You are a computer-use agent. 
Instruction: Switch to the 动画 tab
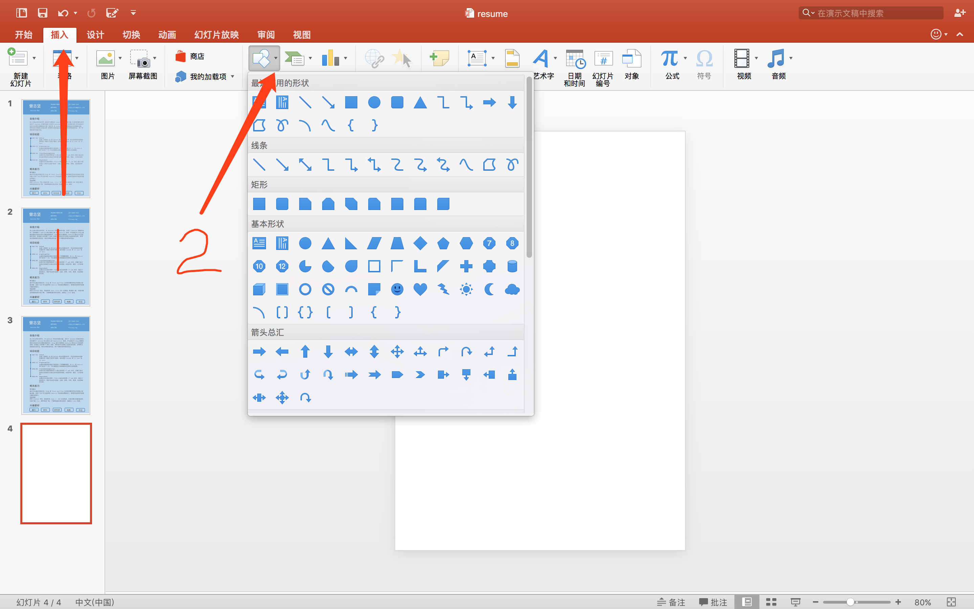click(x=167, y=35)
